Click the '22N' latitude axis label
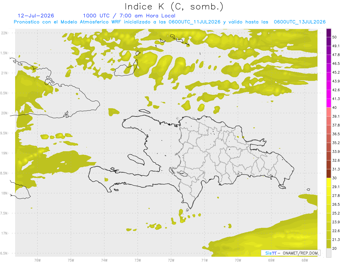342x264 pixels. (4, 33)
